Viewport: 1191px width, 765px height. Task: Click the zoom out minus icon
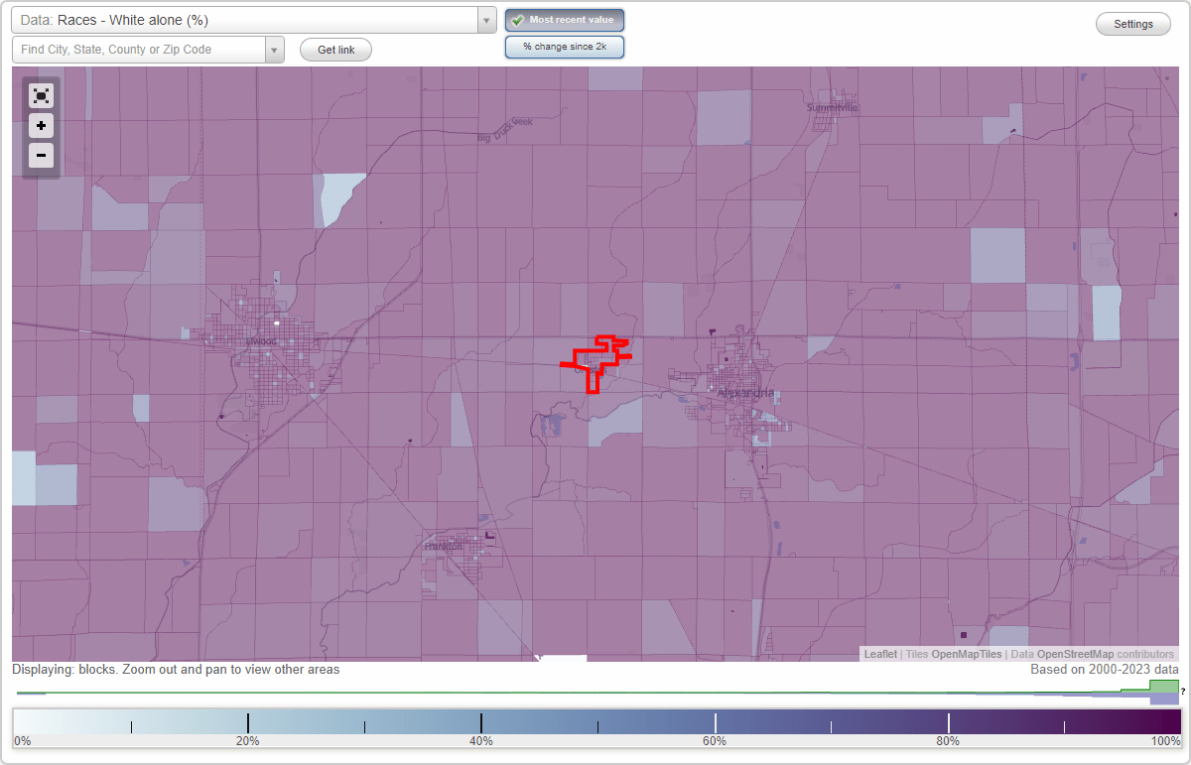point(41,155)
